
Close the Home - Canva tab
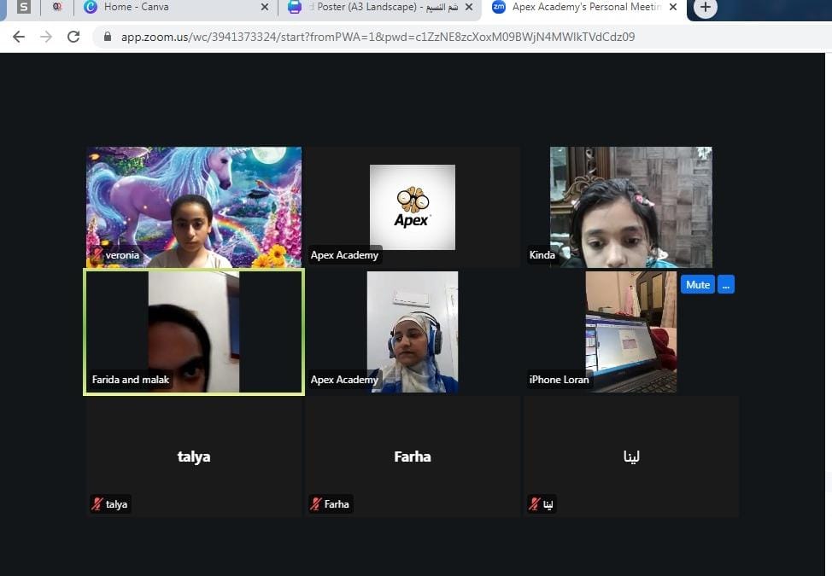(x=264, y=8)
